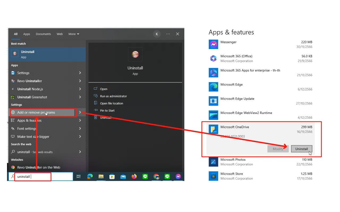Image resolution: width=340 pixels, height=212 pixels.
Task: Launch Firefox from the taskbar
Action: [x=134, y=176]
